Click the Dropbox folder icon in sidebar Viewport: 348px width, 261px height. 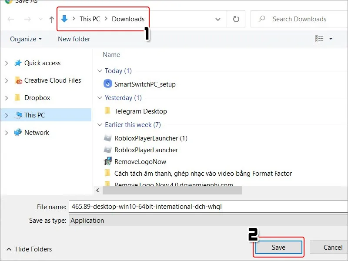18,98
